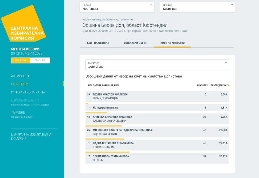This screenshot has height=178, width=259.
Task: Sort by ПАРТИЯ, КОАЛИЦИЯ, ИК column header
Action: coord(106,85)
